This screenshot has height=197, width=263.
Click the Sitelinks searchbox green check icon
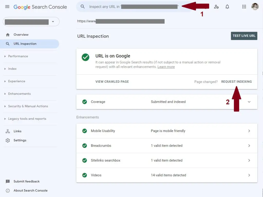pyautogui.click(x=84, y=161)
